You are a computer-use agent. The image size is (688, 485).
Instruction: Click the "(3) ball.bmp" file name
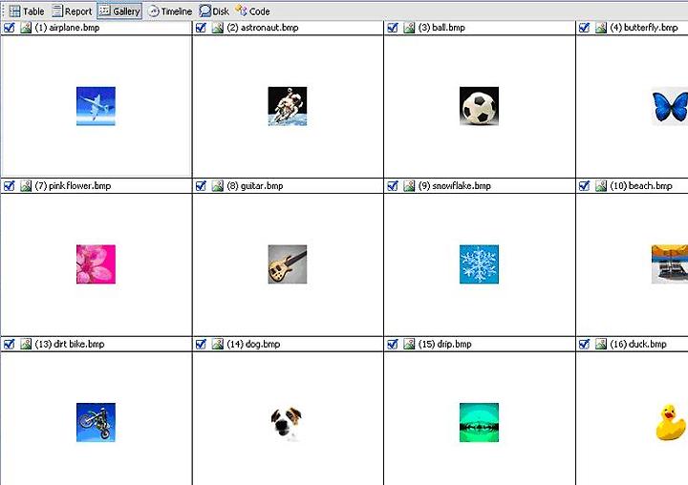pos(441,28)
